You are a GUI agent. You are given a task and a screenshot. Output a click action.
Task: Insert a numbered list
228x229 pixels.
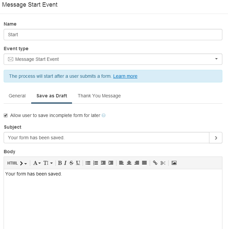96,163
